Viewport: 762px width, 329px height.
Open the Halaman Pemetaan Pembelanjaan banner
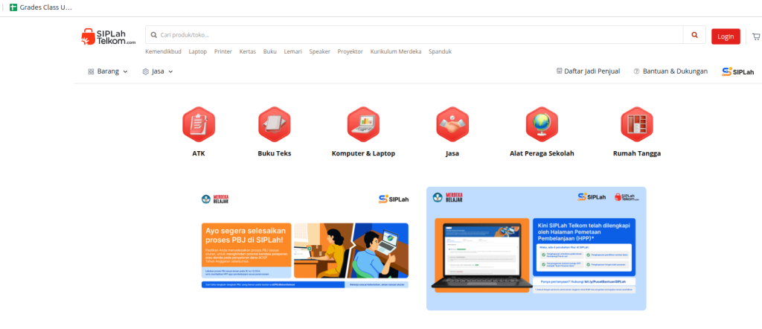pos(536,249)
